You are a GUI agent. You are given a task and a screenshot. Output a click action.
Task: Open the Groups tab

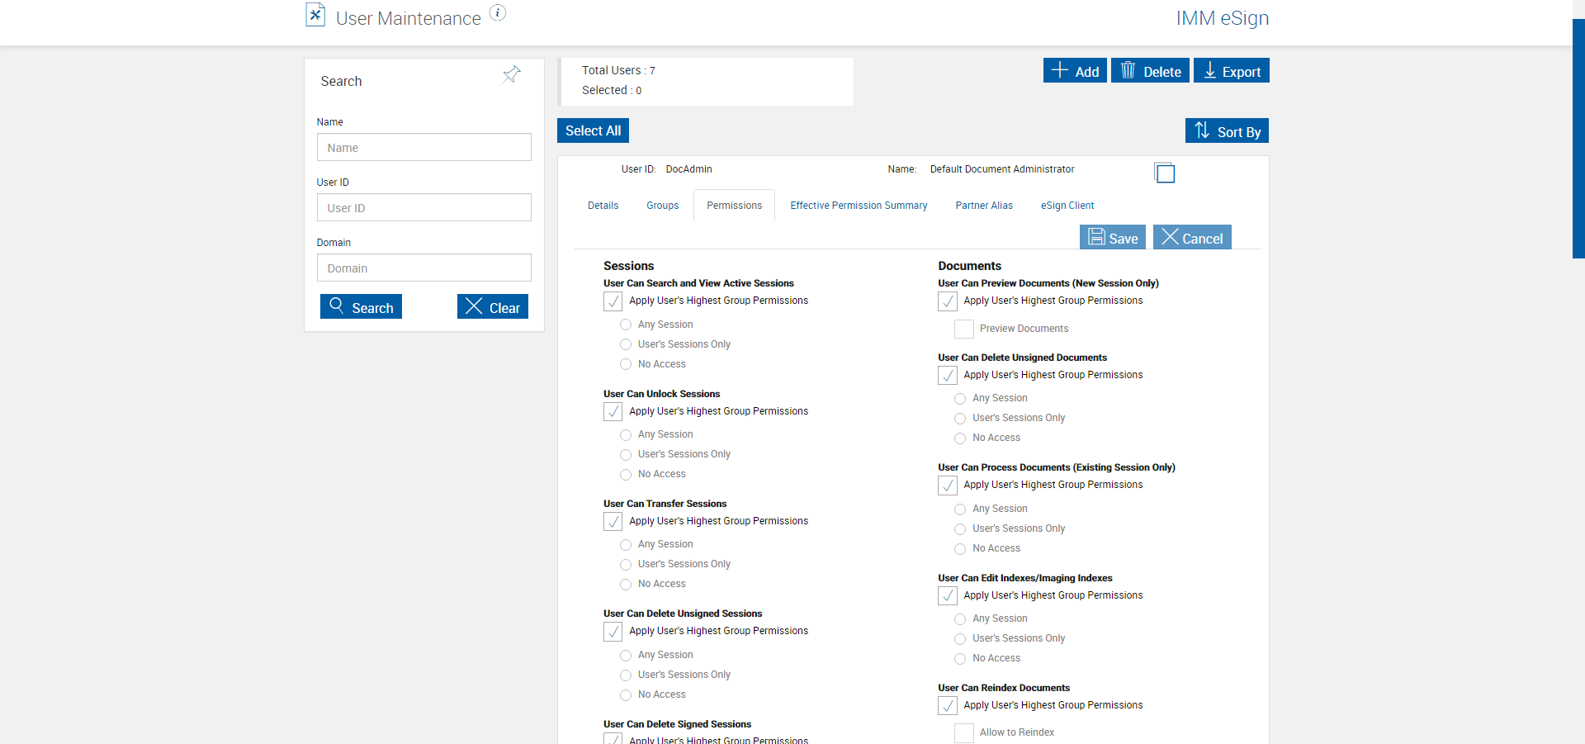(662, 206)
